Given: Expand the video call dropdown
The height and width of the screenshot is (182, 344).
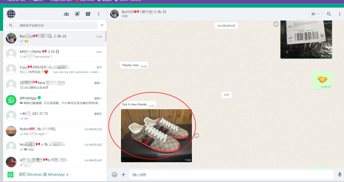Looking at the screenshot, I should click(315, 14).
